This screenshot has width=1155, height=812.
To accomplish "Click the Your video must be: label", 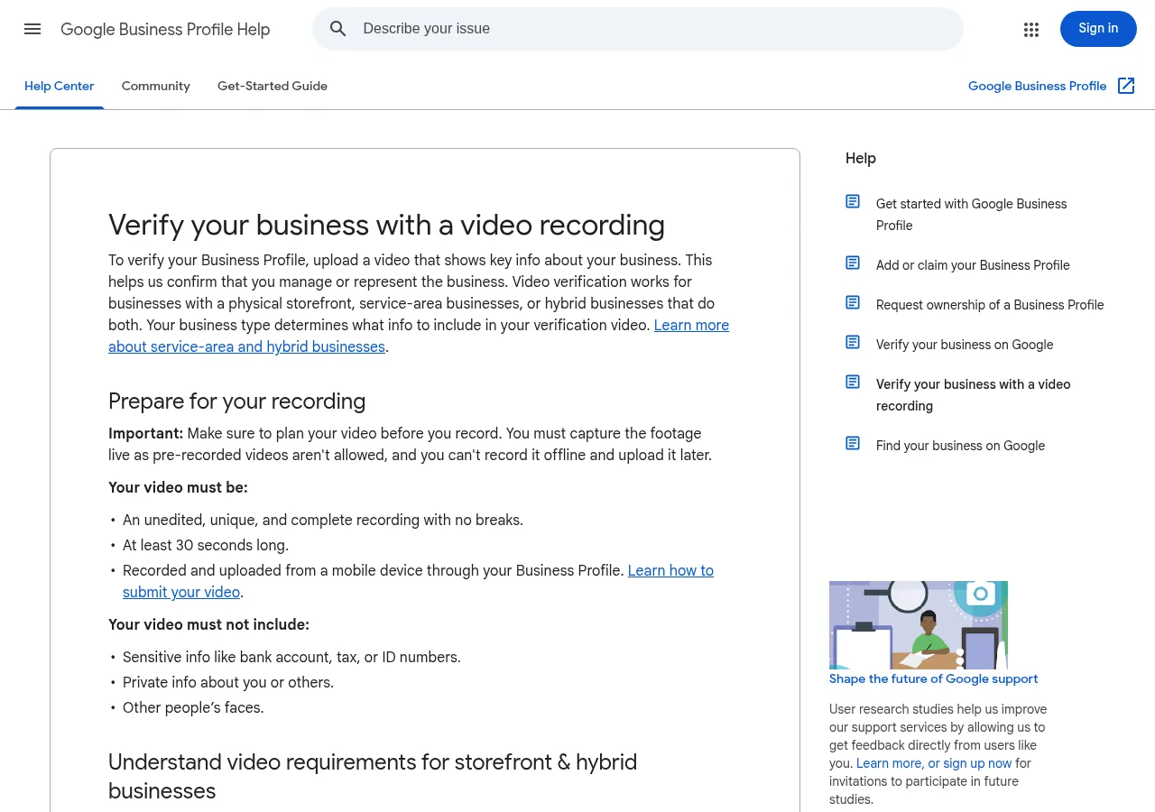I will tap(178, 487).
